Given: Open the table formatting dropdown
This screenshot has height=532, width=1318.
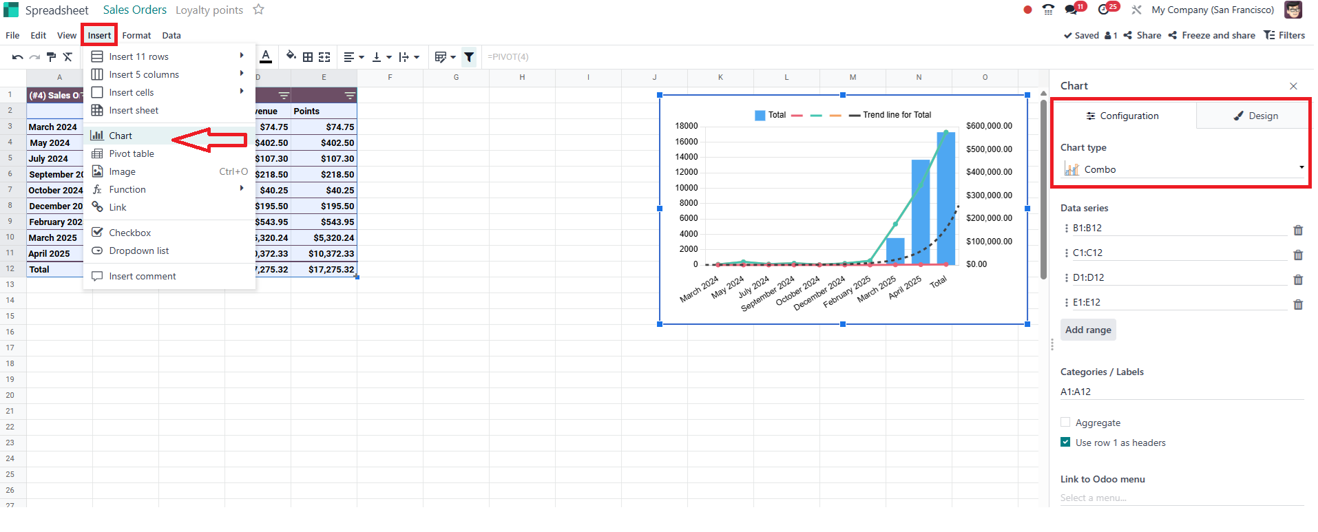Looking at the screenshot, I should (x=446, y=57).
